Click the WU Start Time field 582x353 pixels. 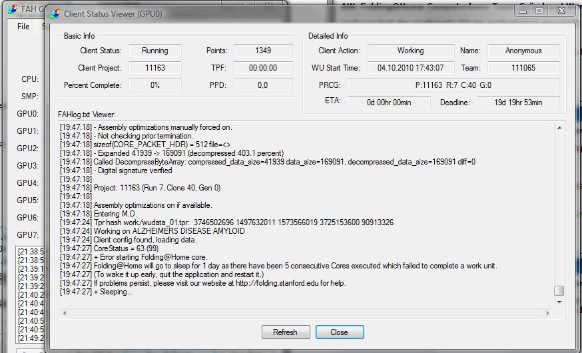[410, 67]
